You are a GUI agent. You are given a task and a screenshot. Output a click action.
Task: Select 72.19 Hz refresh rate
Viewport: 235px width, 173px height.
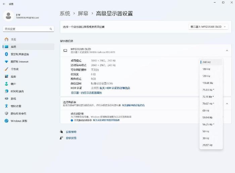211,97
